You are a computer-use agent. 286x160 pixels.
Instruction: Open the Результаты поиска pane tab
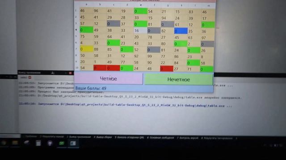point(52,136)
